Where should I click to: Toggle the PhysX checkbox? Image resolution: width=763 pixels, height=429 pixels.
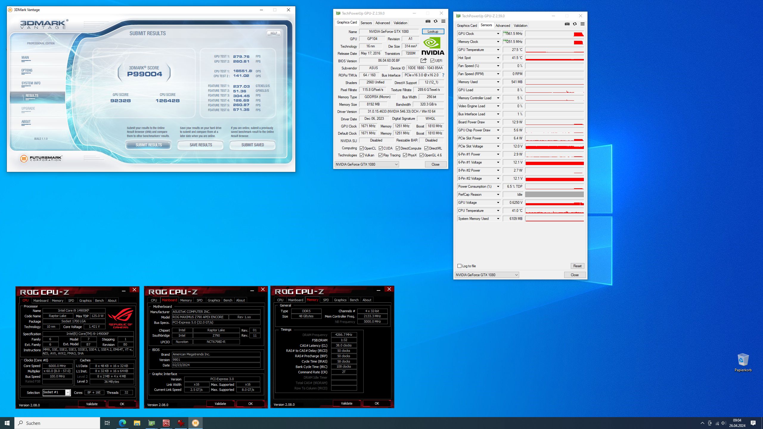[x=405, y=155]
